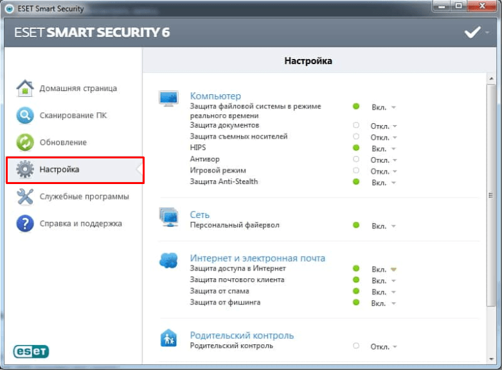Open Служебные программы menu item
The width and height of the screenshot is (502, 370).
coord(84,196)
